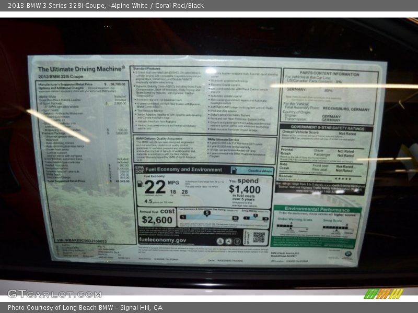Click the 'Overall Vehicle Score' label

[x=300, y=132]
